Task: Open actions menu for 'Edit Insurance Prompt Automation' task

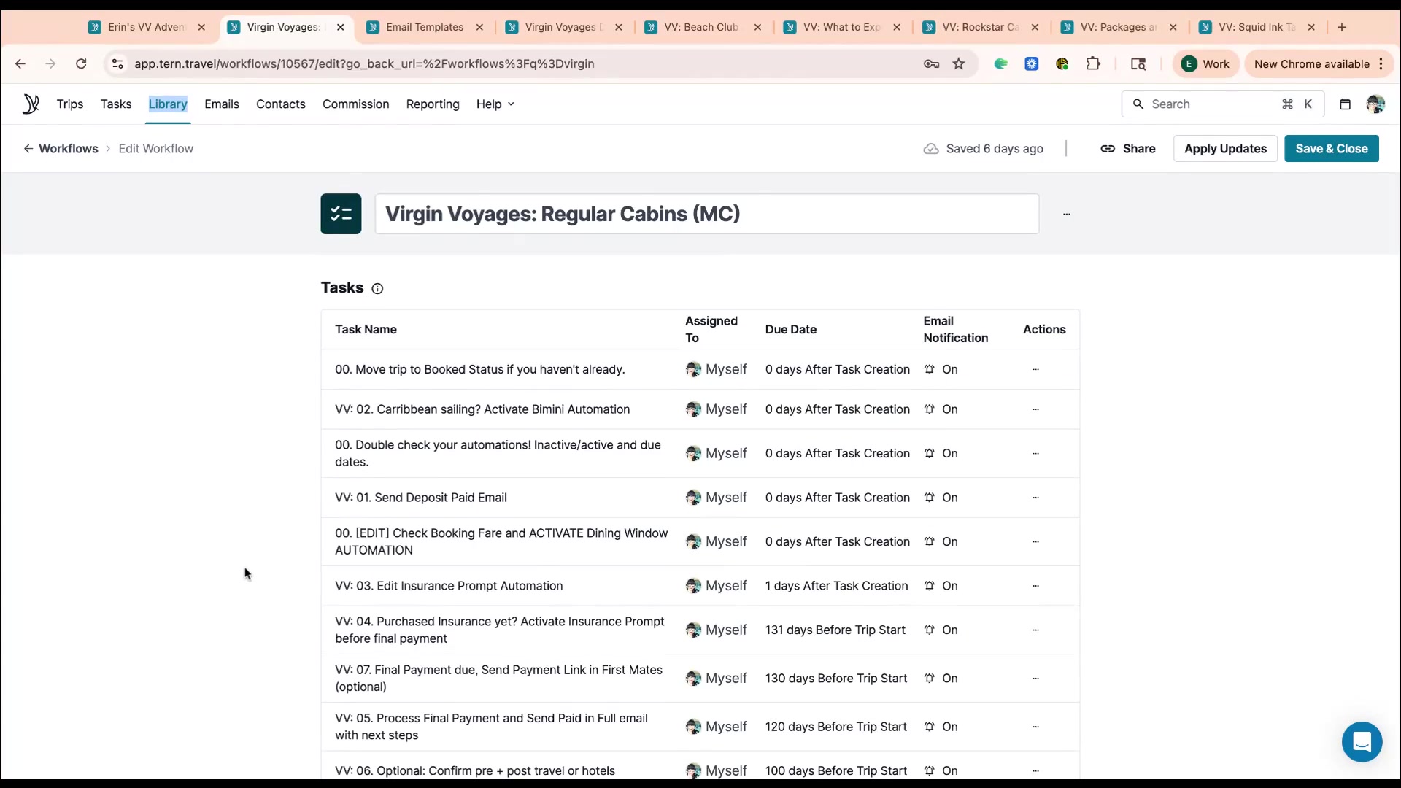Action: click(1035, 586)
